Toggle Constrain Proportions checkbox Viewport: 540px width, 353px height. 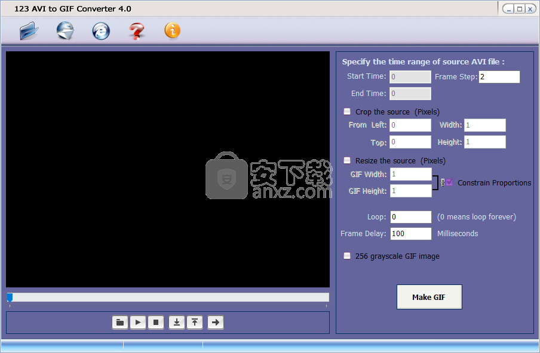pyautogui.click(x=449, y=182)
